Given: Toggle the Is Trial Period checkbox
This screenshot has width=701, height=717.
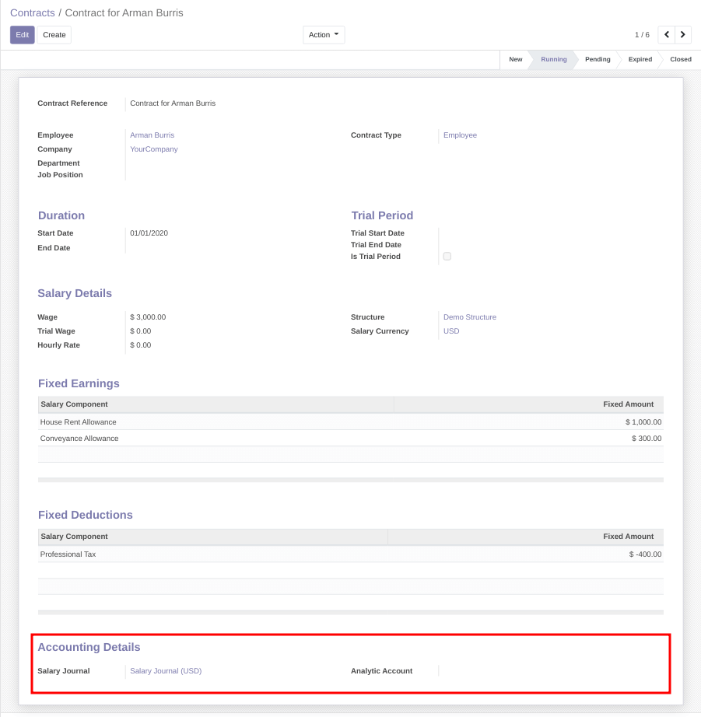Looking at the screenshot, I should click(x=447, y=256).
